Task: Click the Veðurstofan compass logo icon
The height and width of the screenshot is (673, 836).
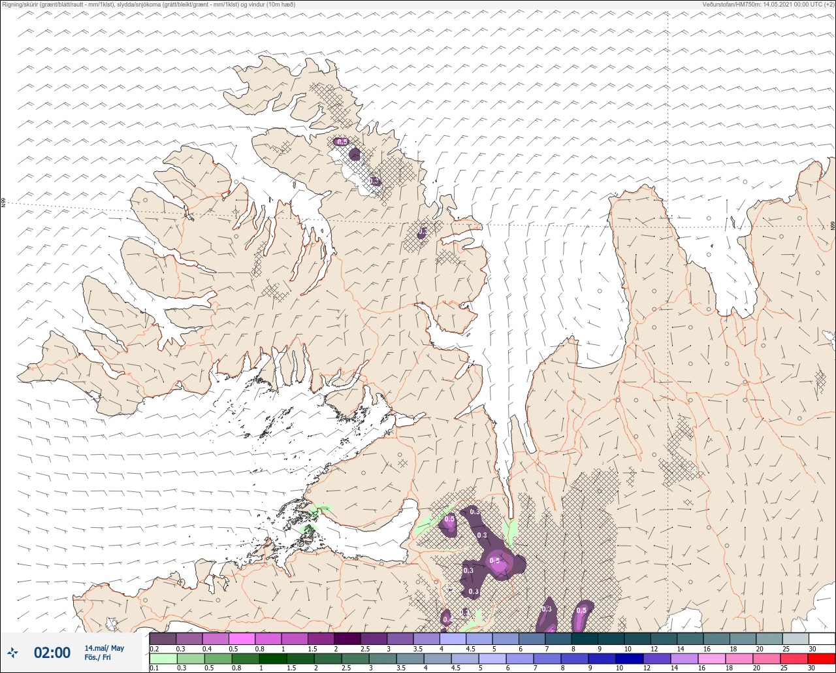Action: pyautogui.click(x=13, y=652)
